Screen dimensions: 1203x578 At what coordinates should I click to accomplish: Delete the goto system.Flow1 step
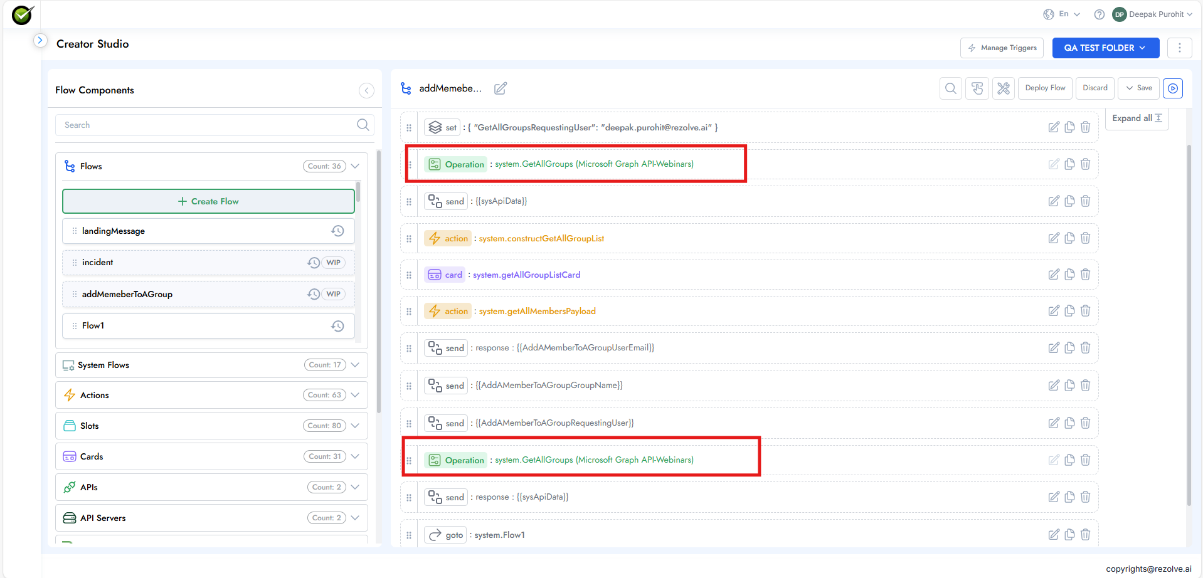tap(1085, 534)
